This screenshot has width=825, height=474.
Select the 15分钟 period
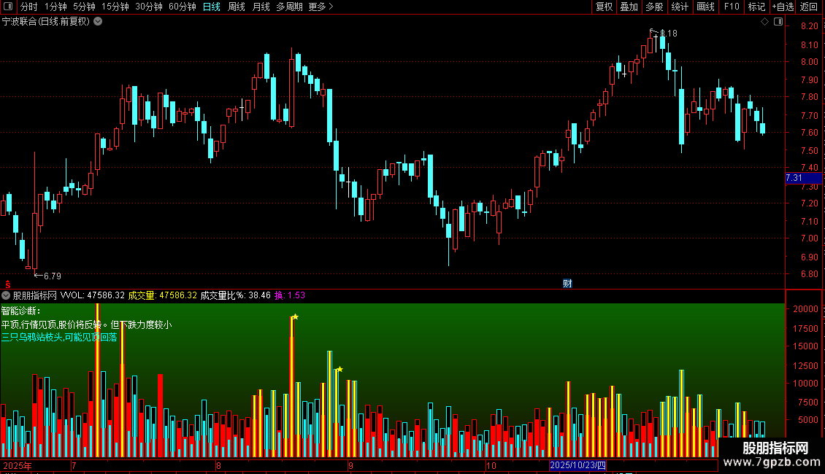[115, 7]
